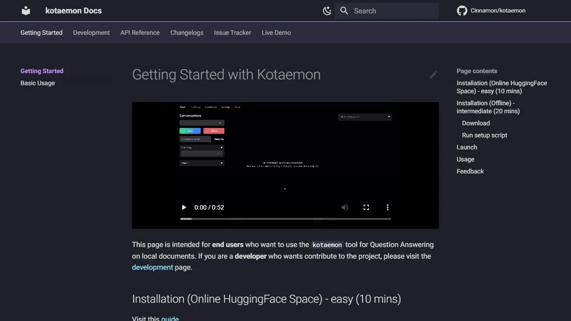Open the guide link under Installation

170,319
